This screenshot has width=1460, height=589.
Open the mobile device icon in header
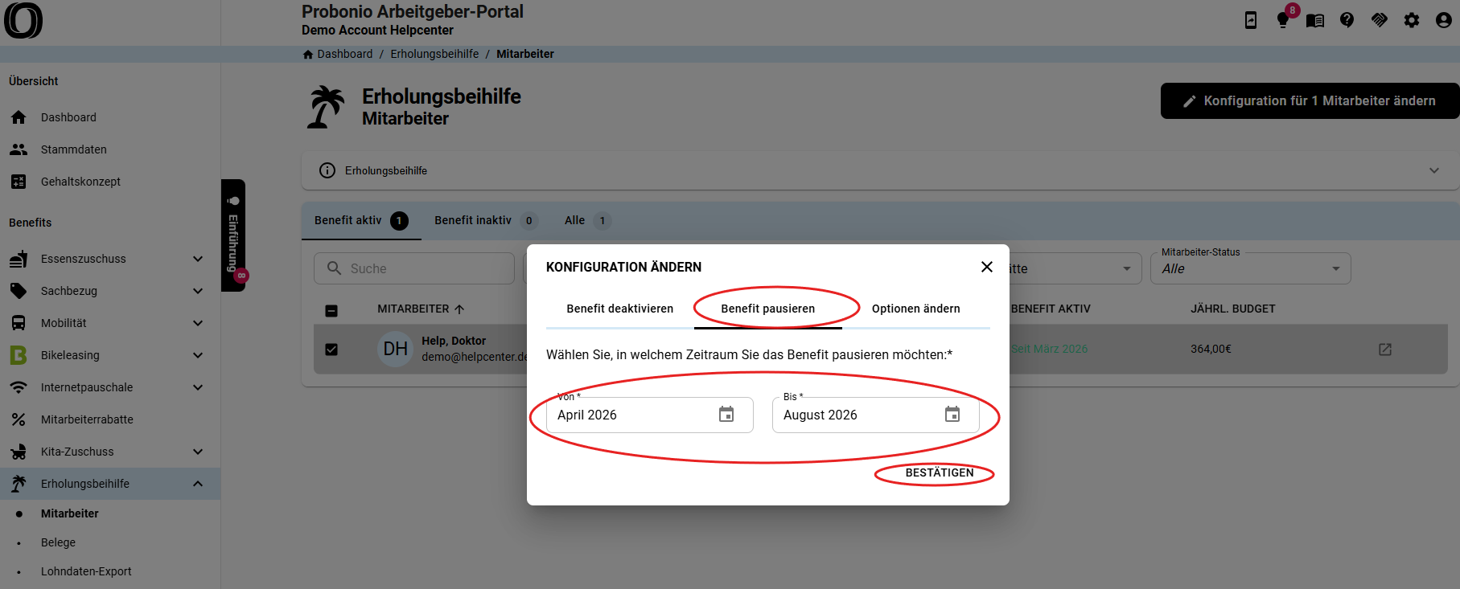[x=1251, y=20]
